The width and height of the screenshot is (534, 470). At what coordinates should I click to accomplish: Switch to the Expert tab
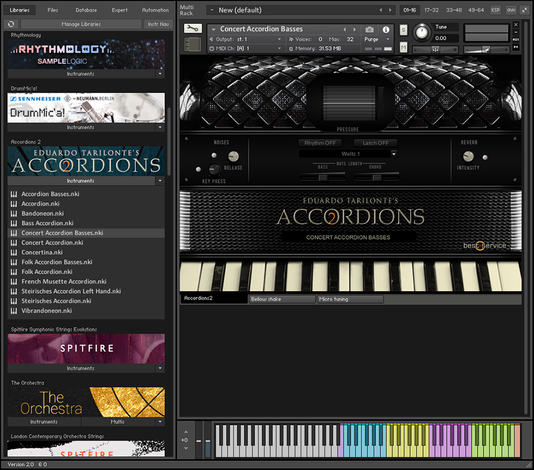119,10
